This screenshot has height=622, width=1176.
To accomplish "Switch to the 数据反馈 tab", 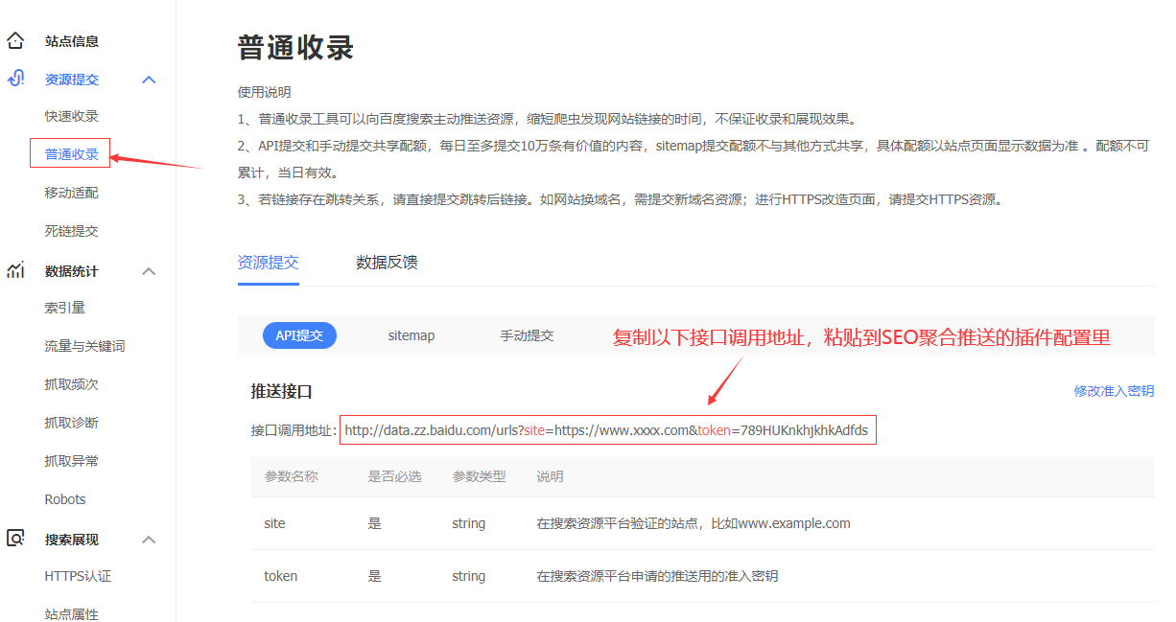I will pos(387,263).
